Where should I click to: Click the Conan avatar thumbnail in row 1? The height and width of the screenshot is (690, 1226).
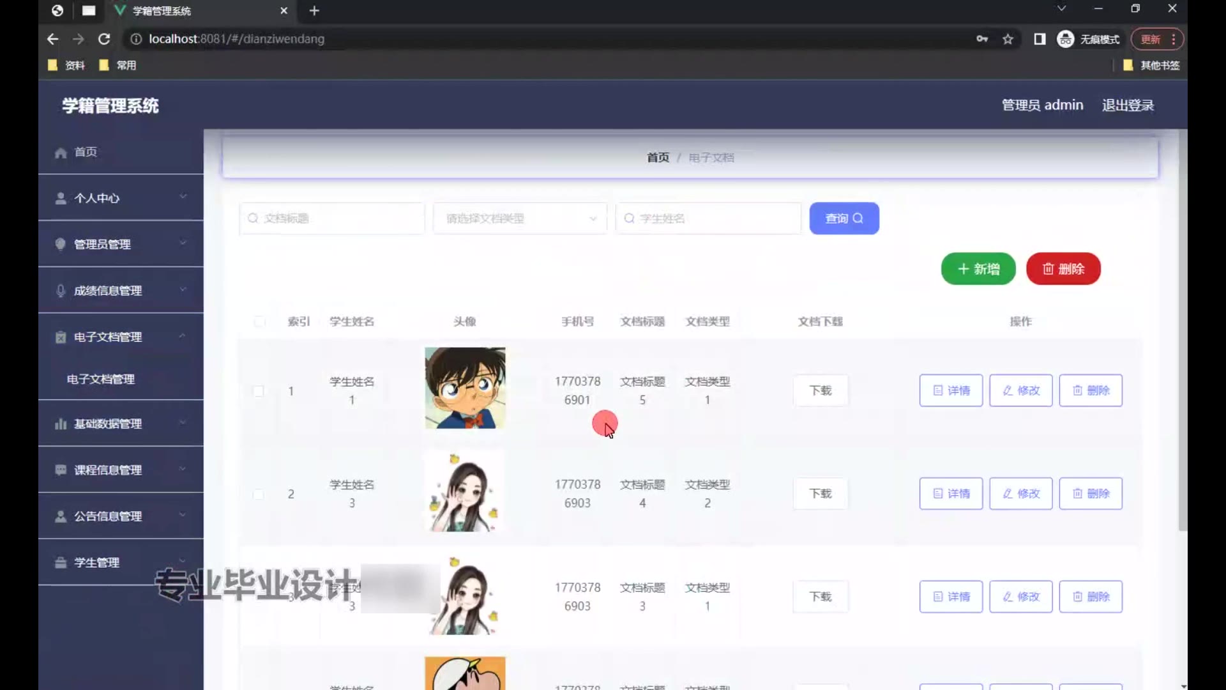[465, 388]
